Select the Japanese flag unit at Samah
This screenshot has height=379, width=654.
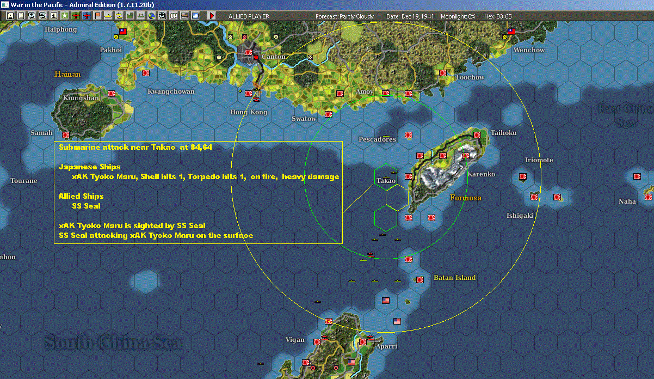[66, 135]
